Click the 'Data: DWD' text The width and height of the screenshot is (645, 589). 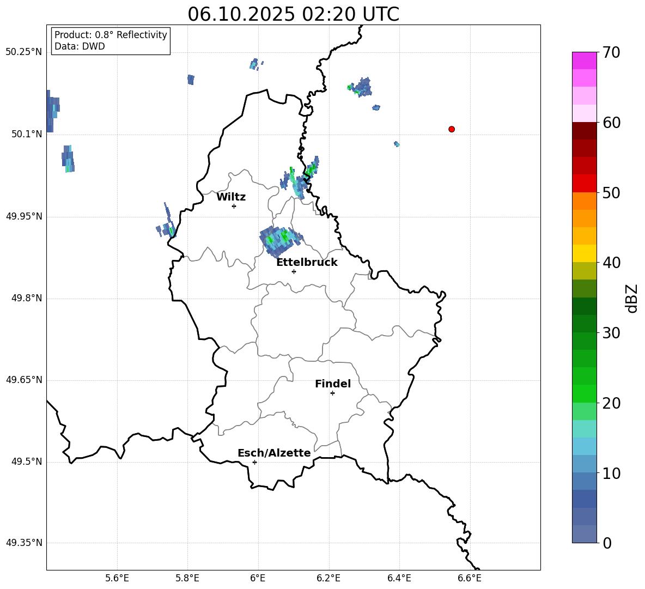click(x=80, y=46)
